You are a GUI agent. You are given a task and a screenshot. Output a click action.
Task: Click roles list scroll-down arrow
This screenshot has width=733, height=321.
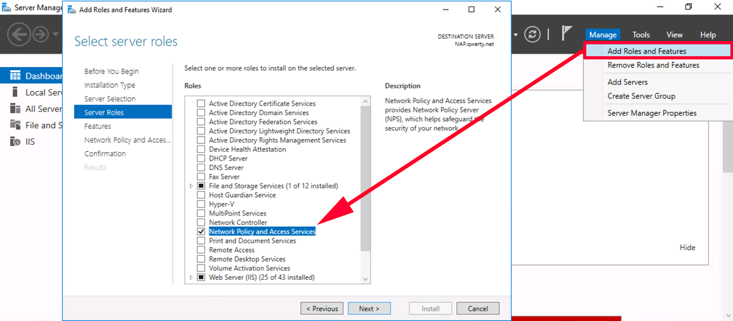[366, 279]
